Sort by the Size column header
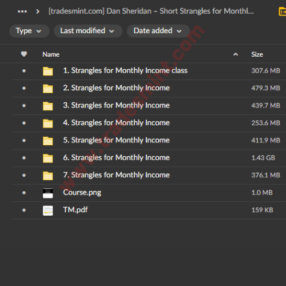Image resolution: width=286 pixels, height=286 pixels. click(x=257, y=54)
